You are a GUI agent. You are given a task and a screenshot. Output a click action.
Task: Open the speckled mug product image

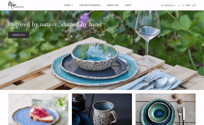[x=102, y=109]
